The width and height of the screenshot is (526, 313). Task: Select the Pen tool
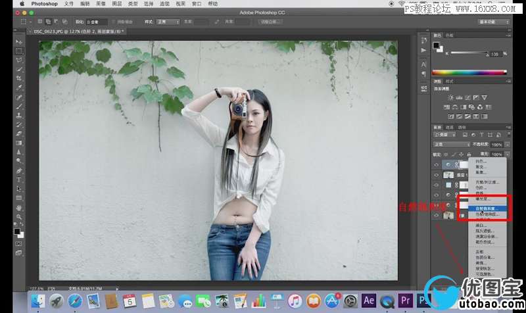coord(19,170)
